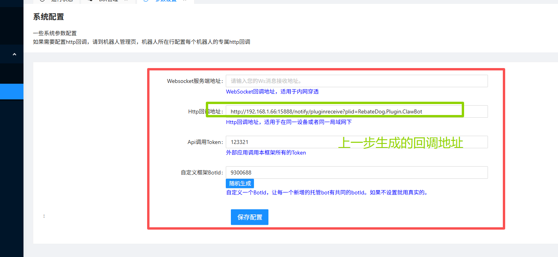Viewport: 558px width, 257px height.
Task: Close the 参数设置 tab
Action: (185, 1)
